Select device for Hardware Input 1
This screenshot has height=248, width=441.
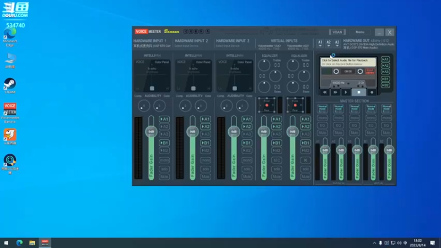click(152, 46)
